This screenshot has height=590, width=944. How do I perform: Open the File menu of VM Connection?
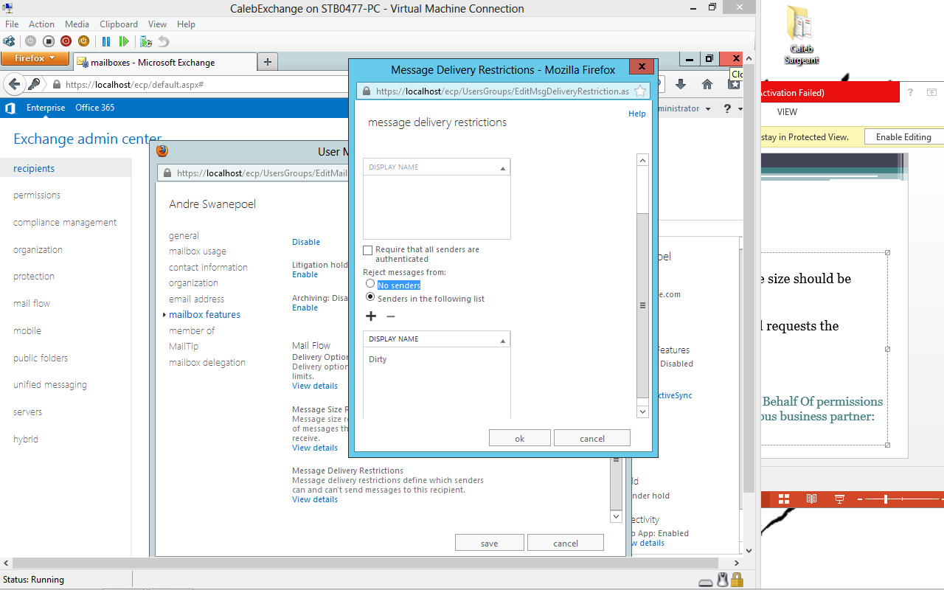(12, 24)
